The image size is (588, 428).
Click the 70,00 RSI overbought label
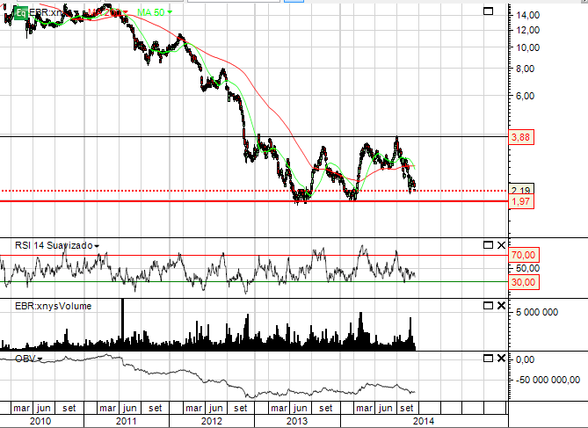tap(524, 255)
